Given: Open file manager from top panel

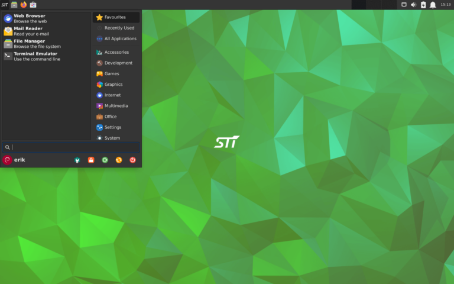Looking at the screenshot, I should (x=14, y=5).
